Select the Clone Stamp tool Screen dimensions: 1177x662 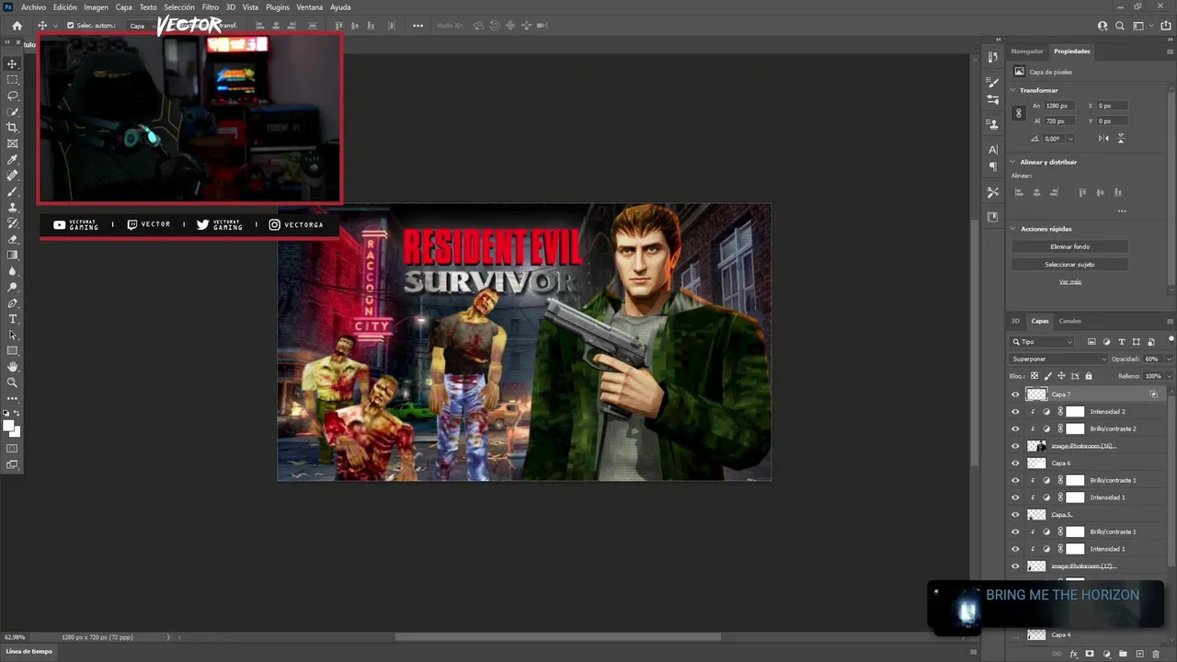[13, 207]
